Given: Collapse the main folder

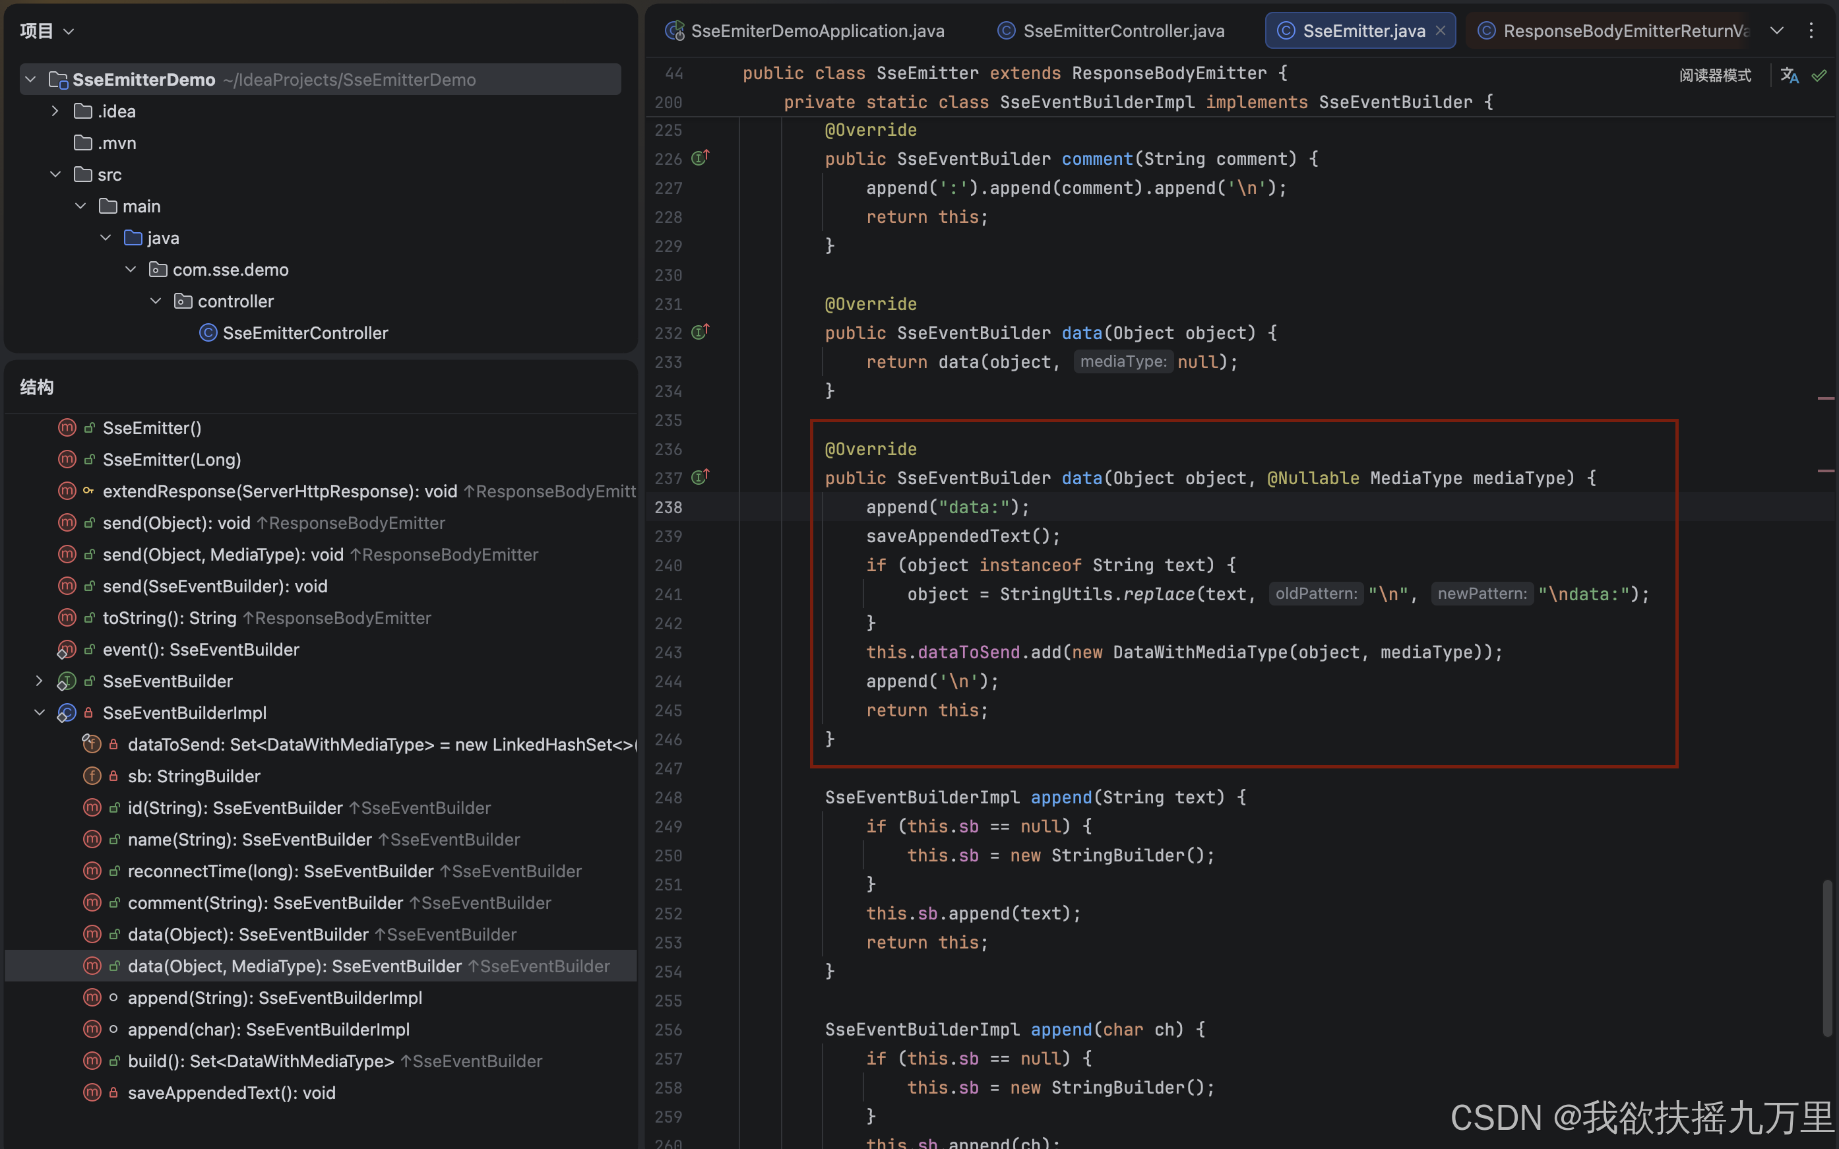Looking at the screenshot, I should pos(80,206).
